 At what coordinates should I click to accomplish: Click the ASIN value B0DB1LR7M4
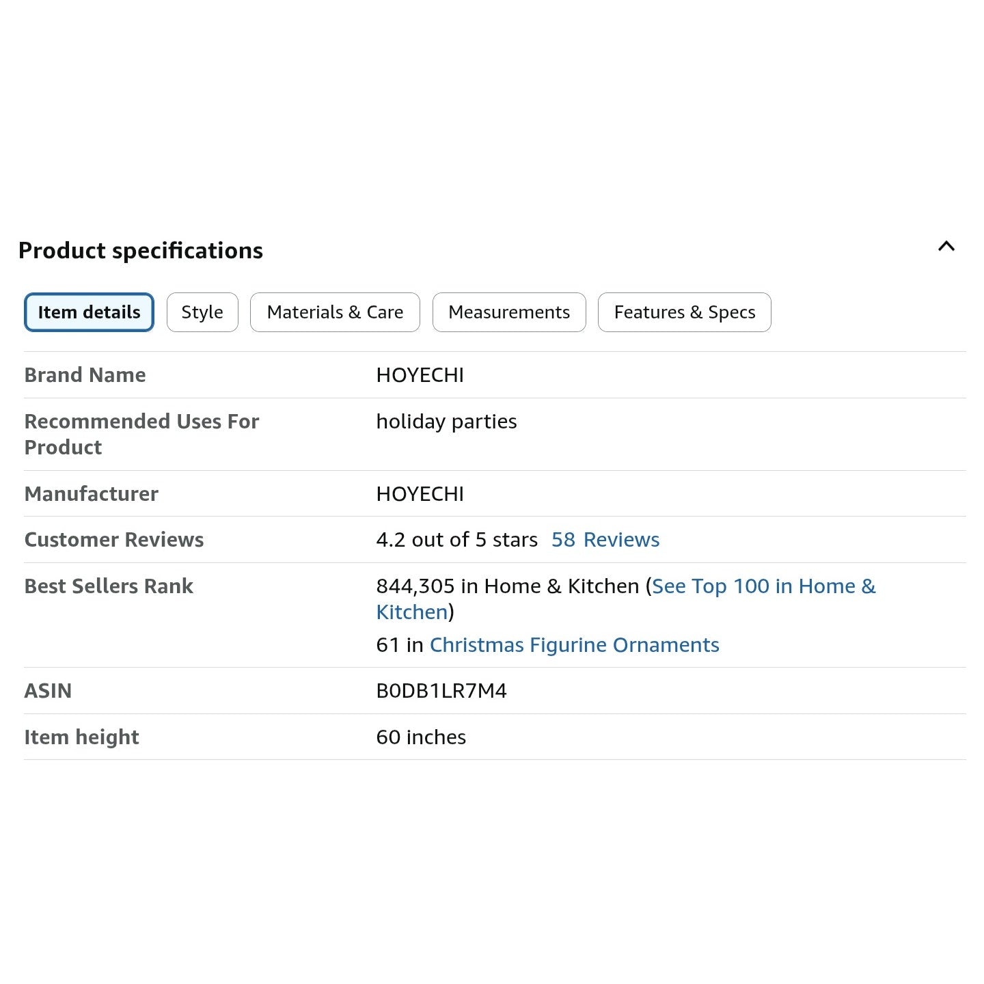[441, 691]
